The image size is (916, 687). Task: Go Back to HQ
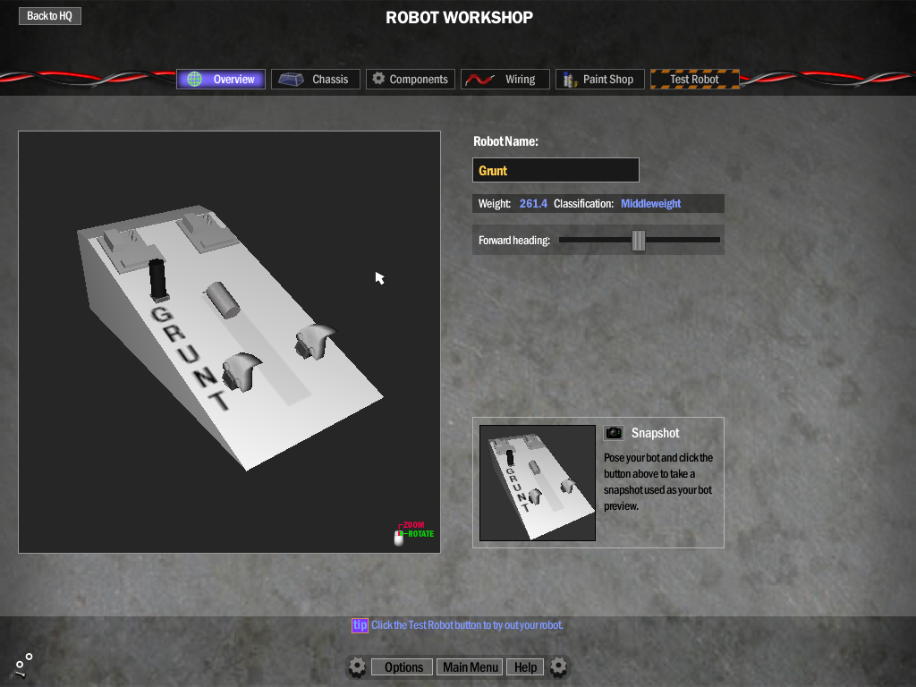coord(50,16)
